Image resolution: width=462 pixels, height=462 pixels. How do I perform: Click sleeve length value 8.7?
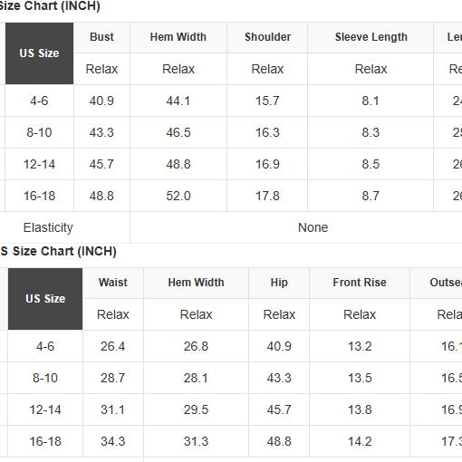pyautogui.click(x=371, y=196)
